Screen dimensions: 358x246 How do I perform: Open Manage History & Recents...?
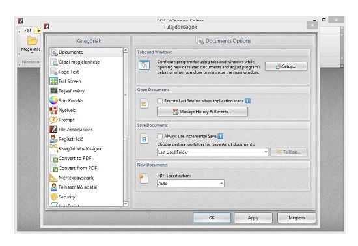[x=202, y=112]
